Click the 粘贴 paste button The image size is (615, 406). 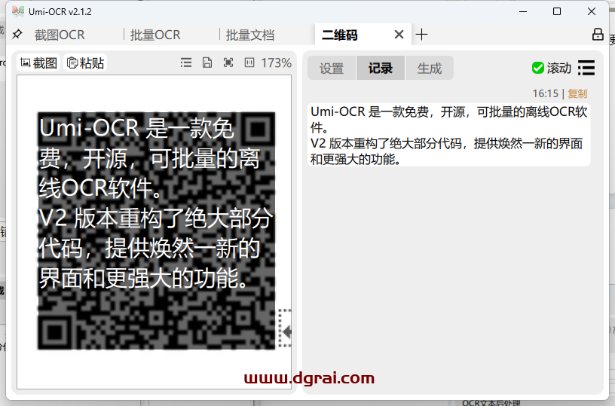click(85, 63)
